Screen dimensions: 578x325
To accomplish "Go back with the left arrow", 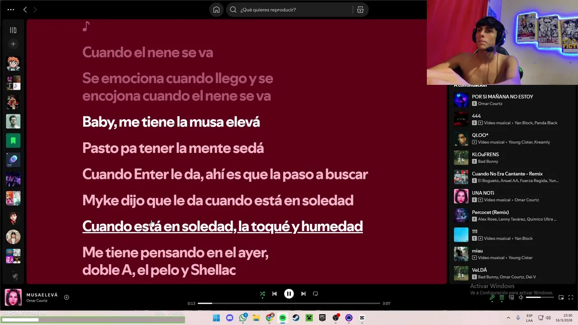I will click(x=25, y=9).
